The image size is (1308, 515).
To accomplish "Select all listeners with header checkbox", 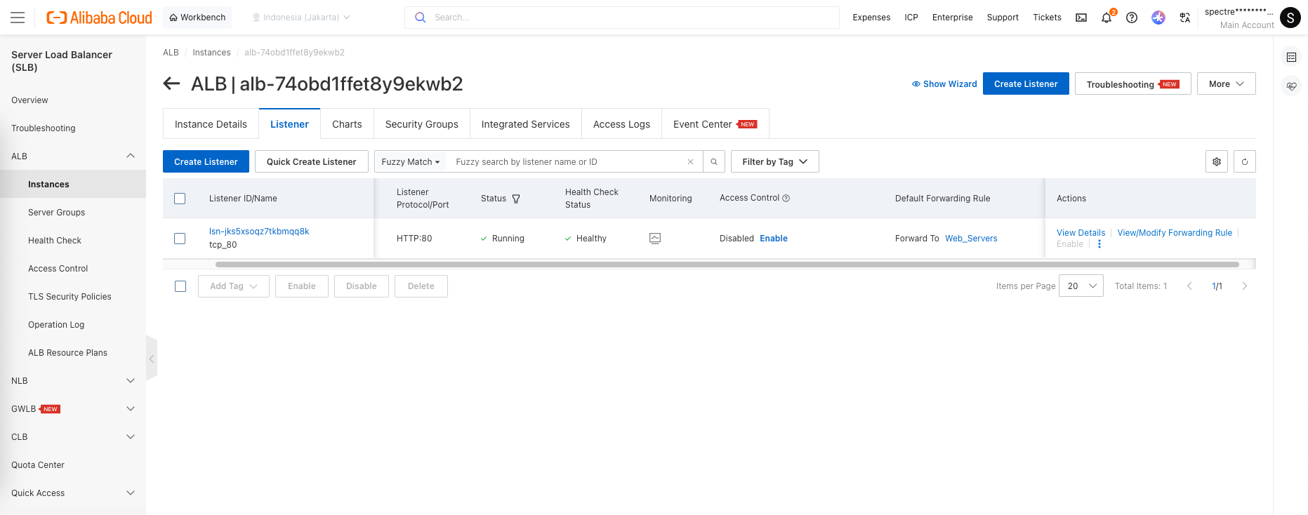I will point(180,199).
